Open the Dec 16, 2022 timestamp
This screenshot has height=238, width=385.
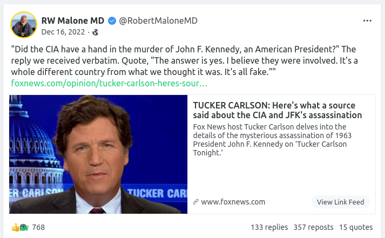click(63, 32)
